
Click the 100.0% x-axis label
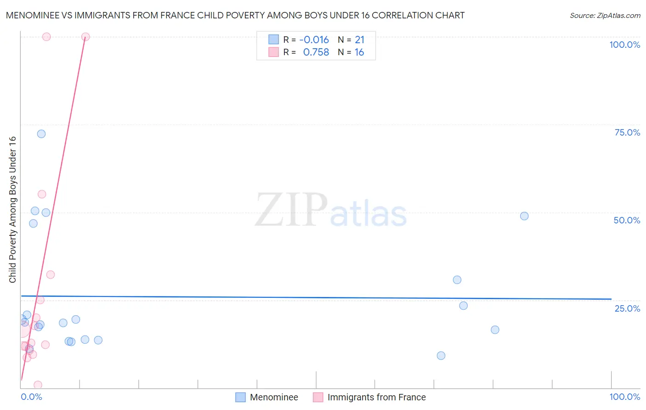point(624,397)
